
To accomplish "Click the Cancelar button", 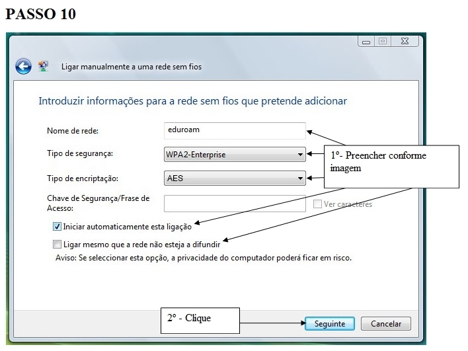I will [x=386, y=323].
